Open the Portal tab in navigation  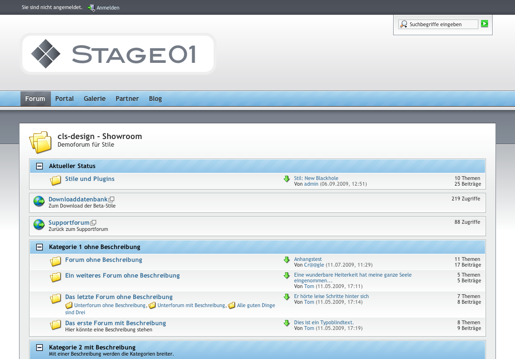64,99
